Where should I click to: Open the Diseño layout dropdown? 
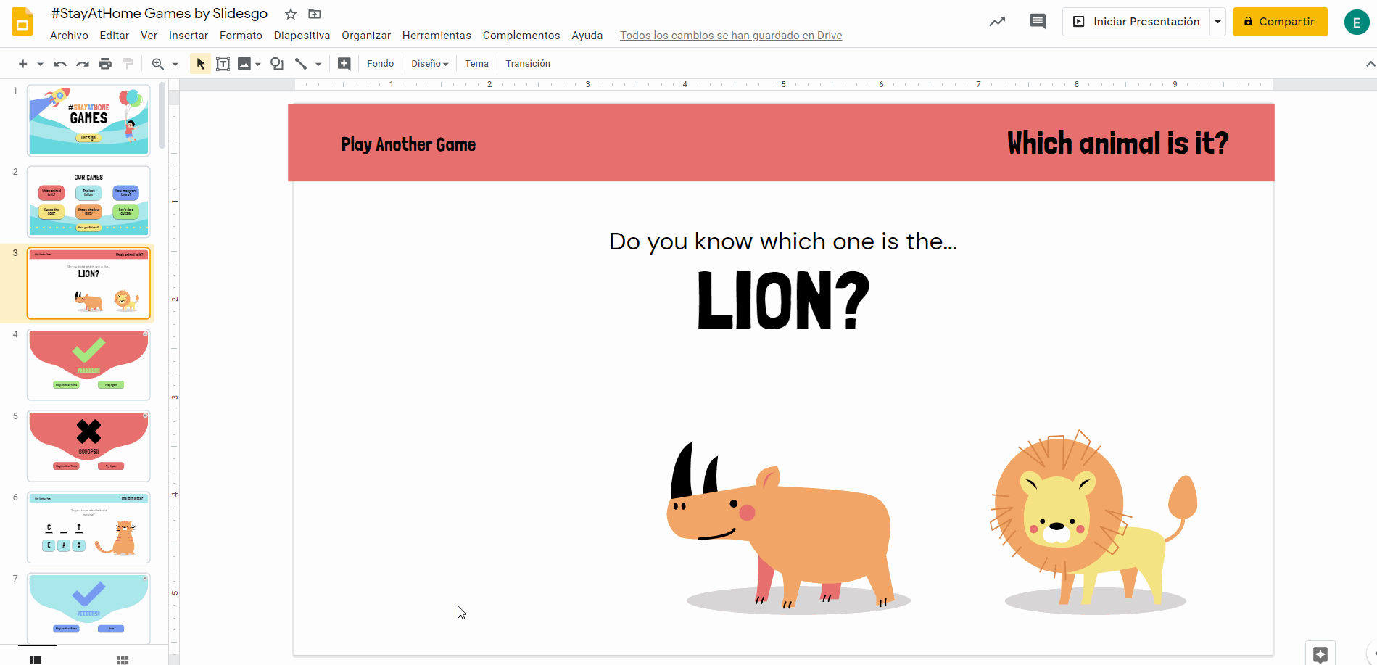(x=430, y=64)
